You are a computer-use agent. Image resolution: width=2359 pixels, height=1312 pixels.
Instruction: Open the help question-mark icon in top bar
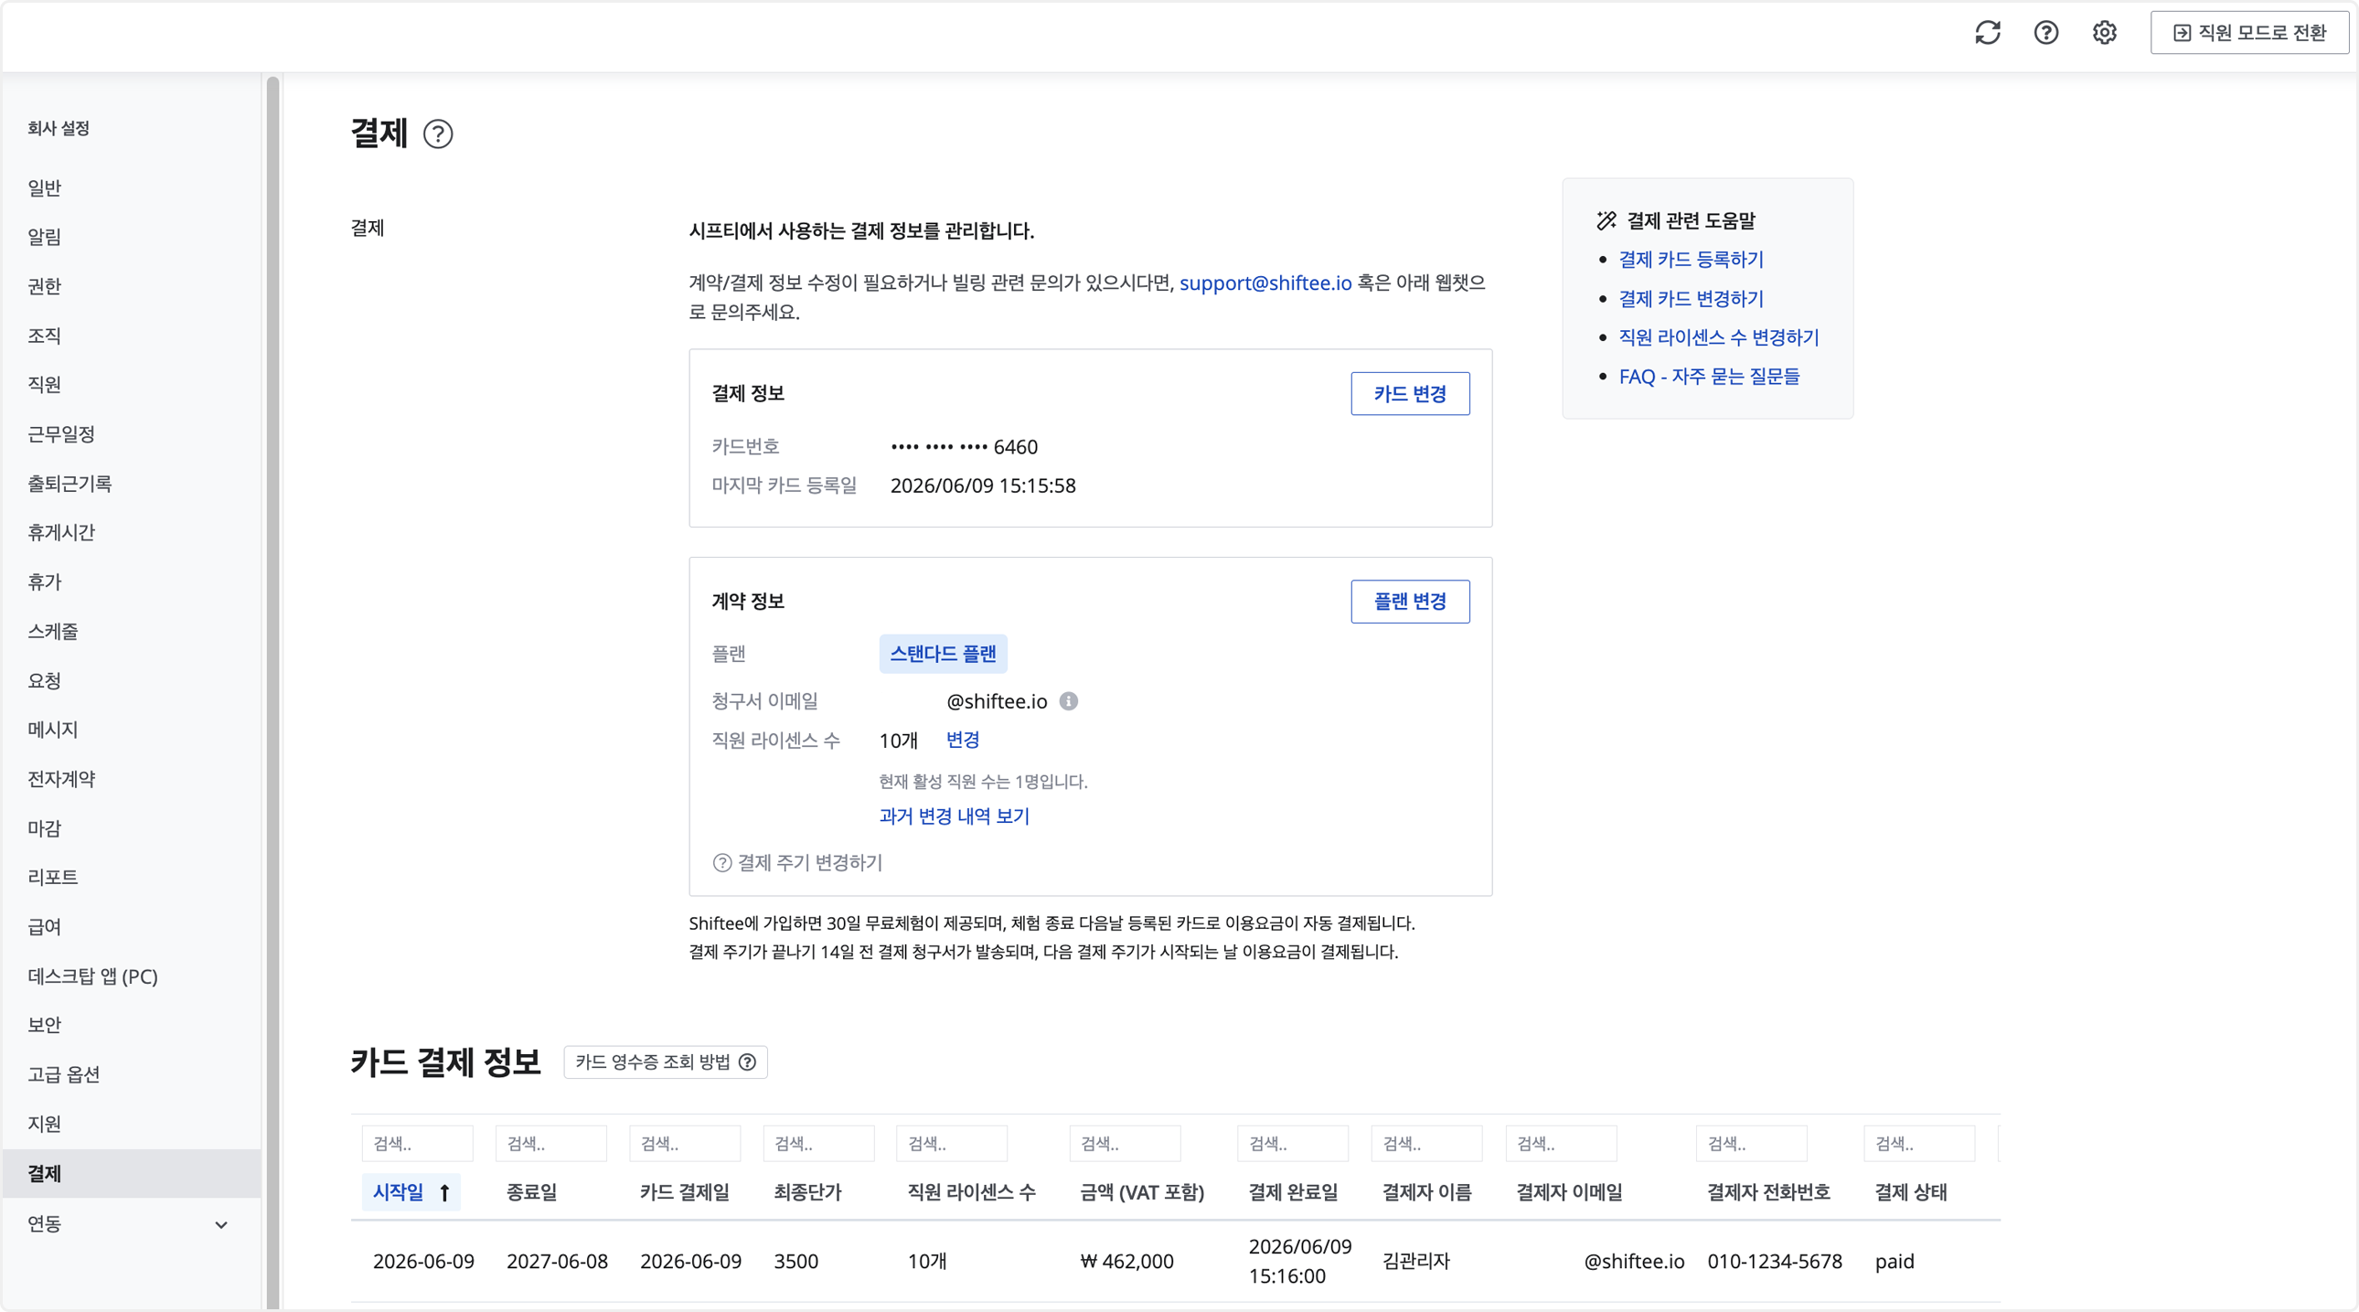(x=2045, y=33)
